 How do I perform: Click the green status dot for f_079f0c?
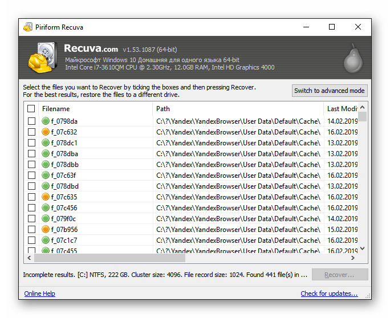point(46,218)
